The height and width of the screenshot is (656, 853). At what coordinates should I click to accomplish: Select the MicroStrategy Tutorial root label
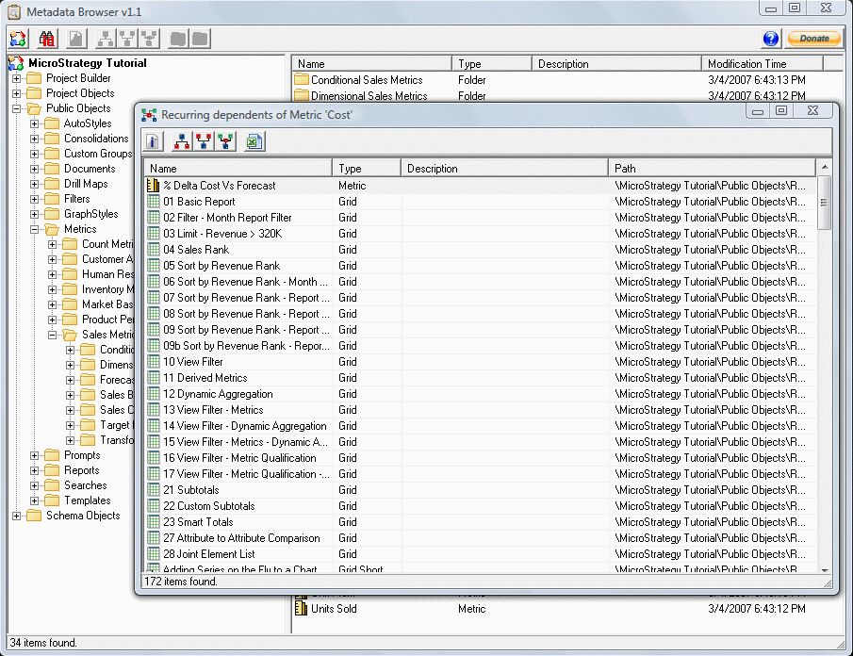[x=88, y=63]
